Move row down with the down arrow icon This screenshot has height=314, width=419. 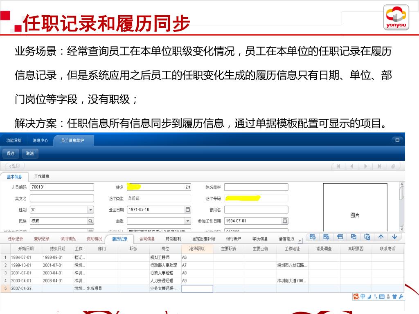click(394, 237)
